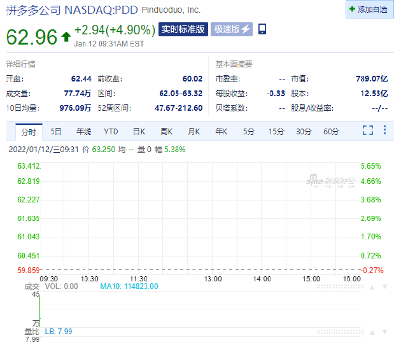Image resolution: width=401 pixels, height=345 pixels.
Task: Click the share capital value 12.53亿
Action: pos(374,94)
